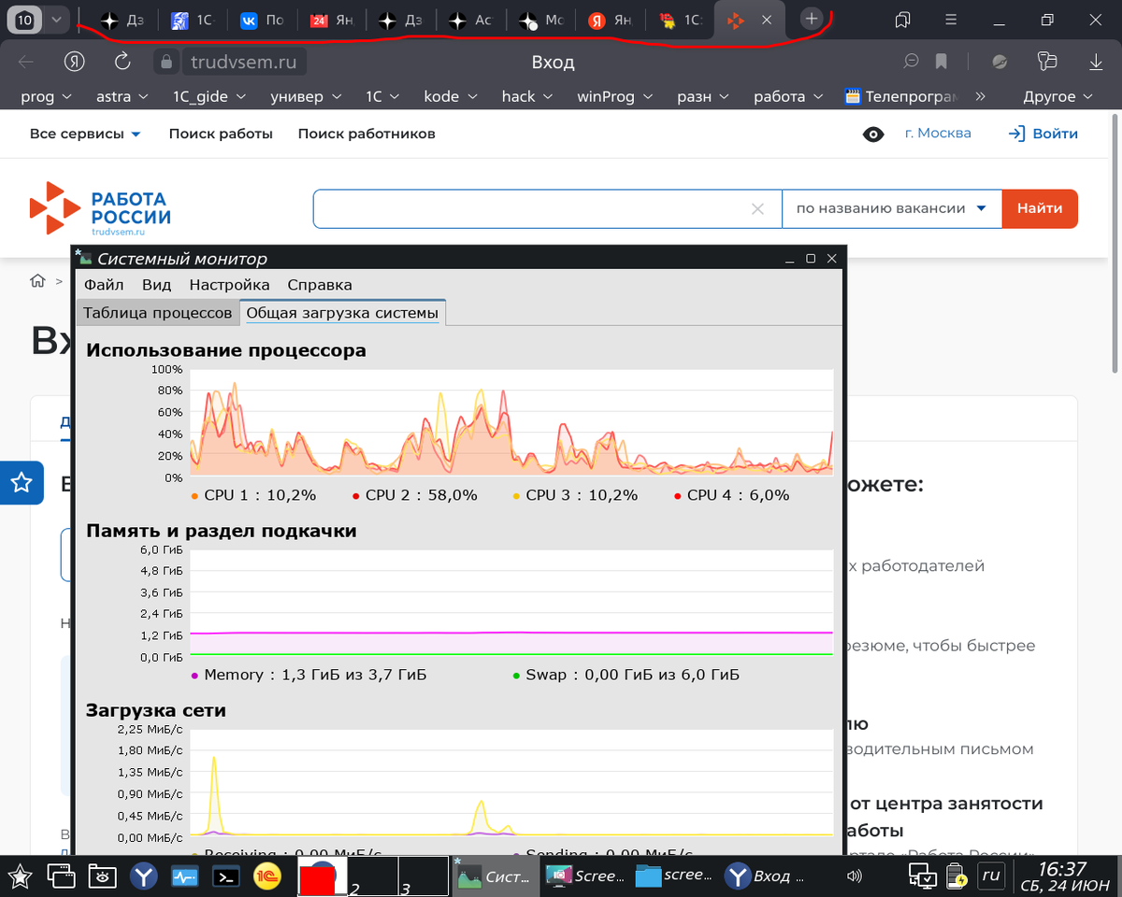This screenshot has height=897, width=1122.
Task: Expand the hack bookmarks folder
Action: [527, 96]
